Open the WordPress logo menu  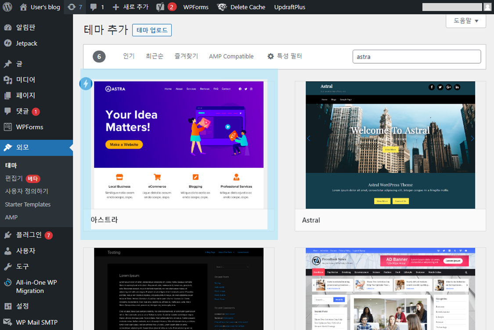7,7
